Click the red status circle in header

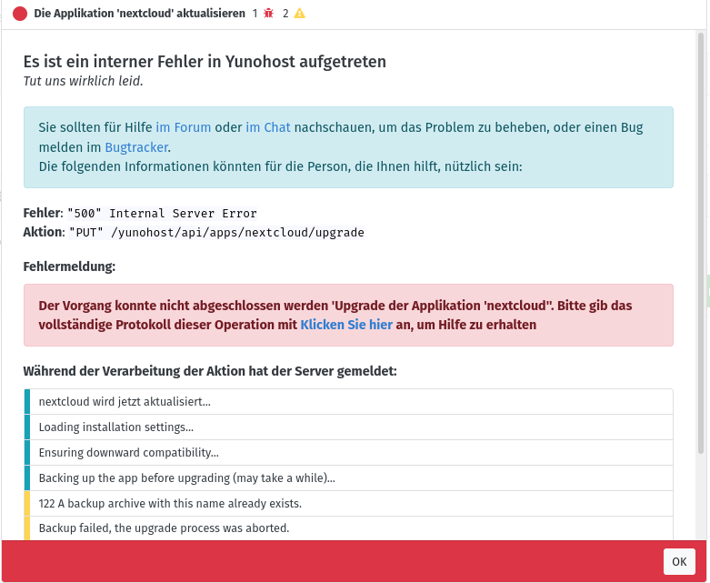click(20, 14)
